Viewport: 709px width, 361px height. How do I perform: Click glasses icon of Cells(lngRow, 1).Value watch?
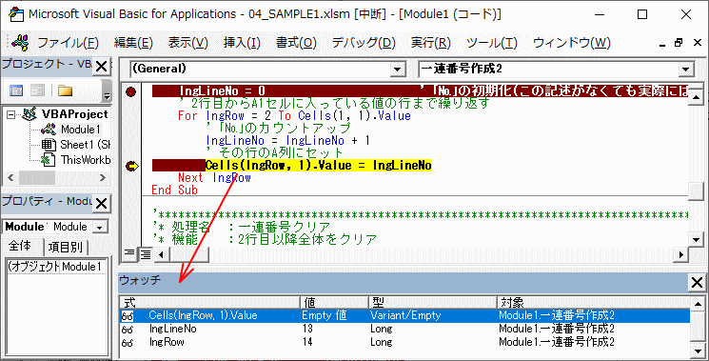128,316
